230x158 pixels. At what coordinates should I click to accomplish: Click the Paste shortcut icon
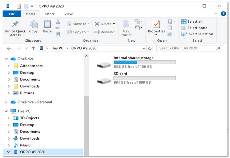coord(58,34)
